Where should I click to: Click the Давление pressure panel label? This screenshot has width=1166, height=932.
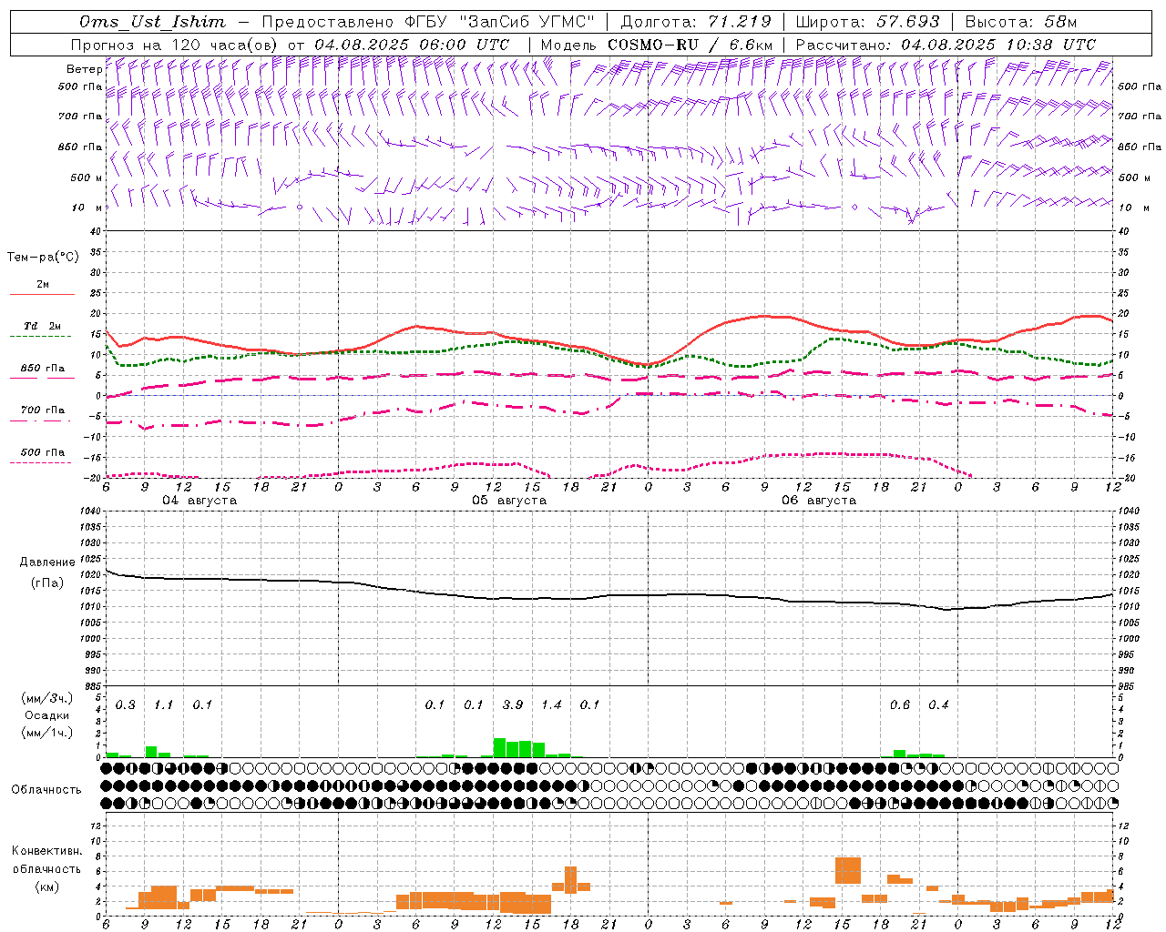(47, 562)
